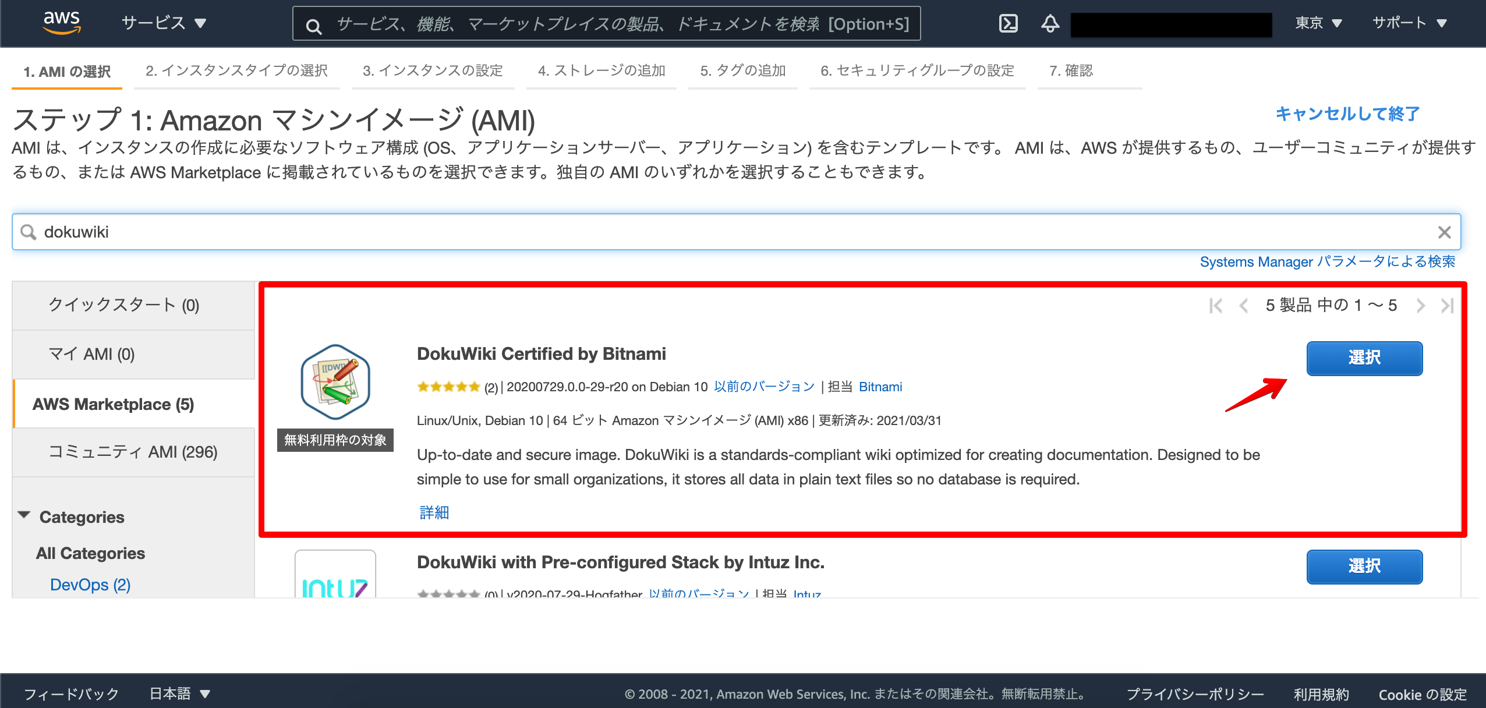Screen dimensions: 1486x708
Task: Click the five-star rating of DokuWiki Bitnami
Action: tap(448, 387)
